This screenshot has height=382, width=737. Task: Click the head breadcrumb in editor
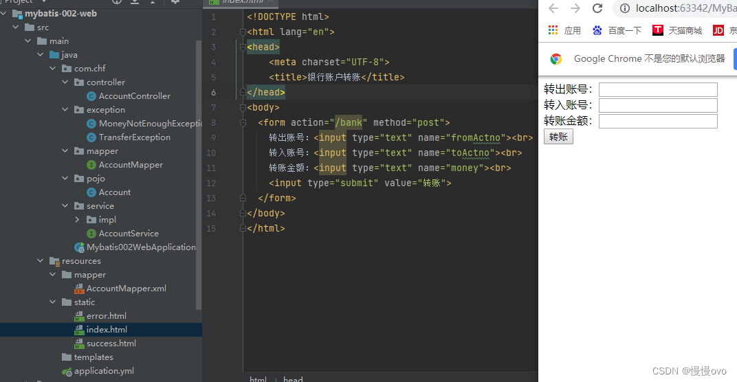tap(293, 379)
